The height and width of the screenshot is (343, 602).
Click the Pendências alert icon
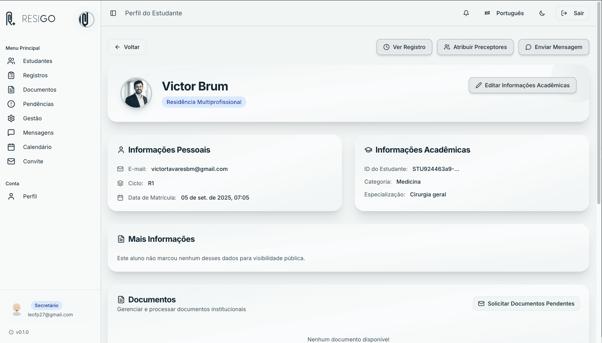[11, 104]
